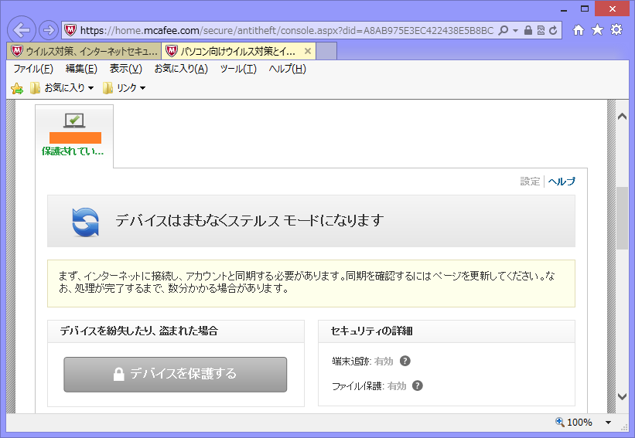The height and width of the screenshot is (438, 635).
Task: Click the blue sync arrows icon
Action: pyautogui.click(x=85, y=222)
